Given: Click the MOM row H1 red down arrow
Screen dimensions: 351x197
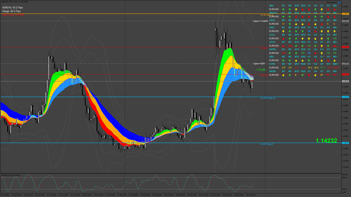Looking at the screenshot, I should point(309,75).
